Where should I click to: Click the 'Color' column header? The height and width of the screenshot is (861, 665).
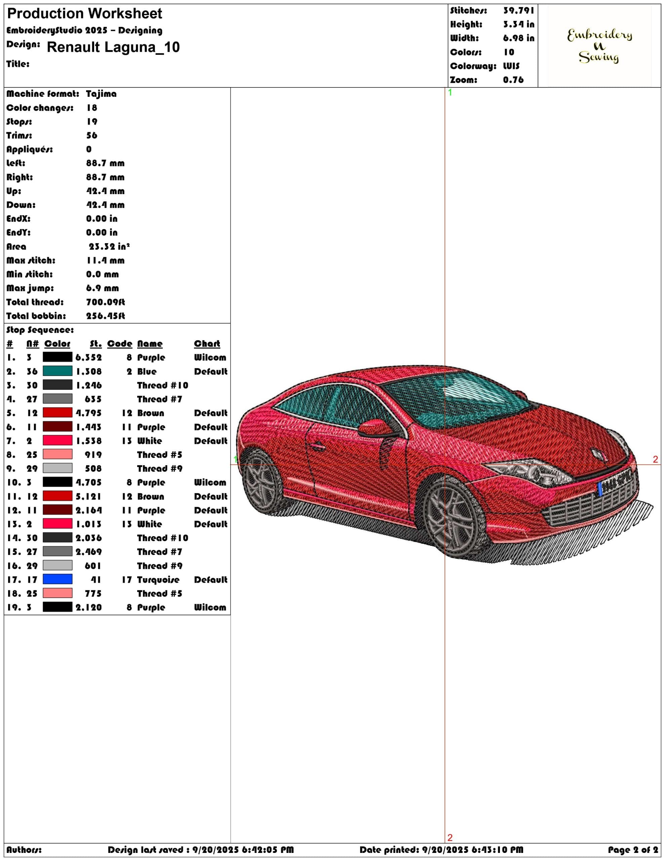point(57,344)
